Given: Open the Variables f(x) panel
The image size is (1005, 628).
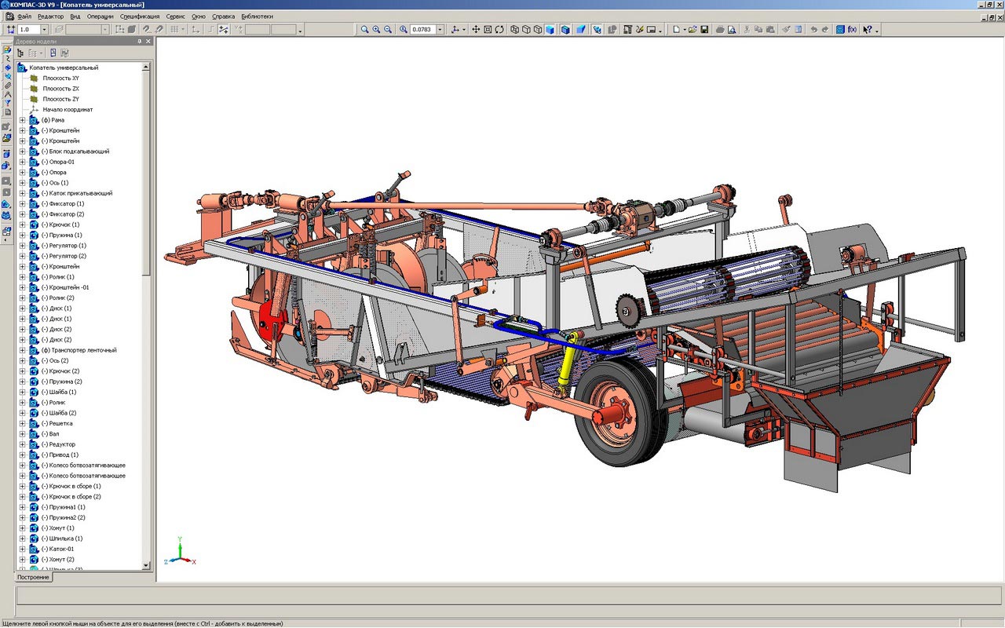Looking at the screenshot, I should (x=852, y=30).
